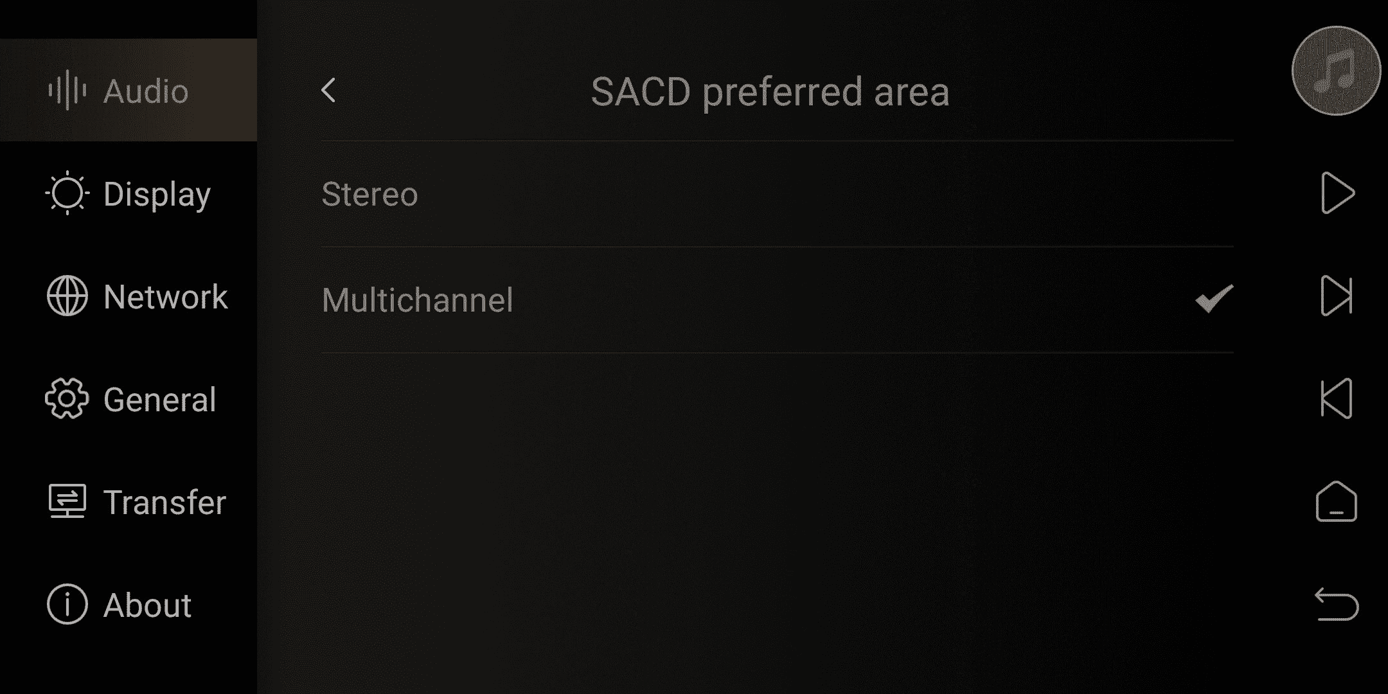Open the Display settings tab
Image resolution: width=1388 pixels, height=694 pixels.
[x=129, y=193]
